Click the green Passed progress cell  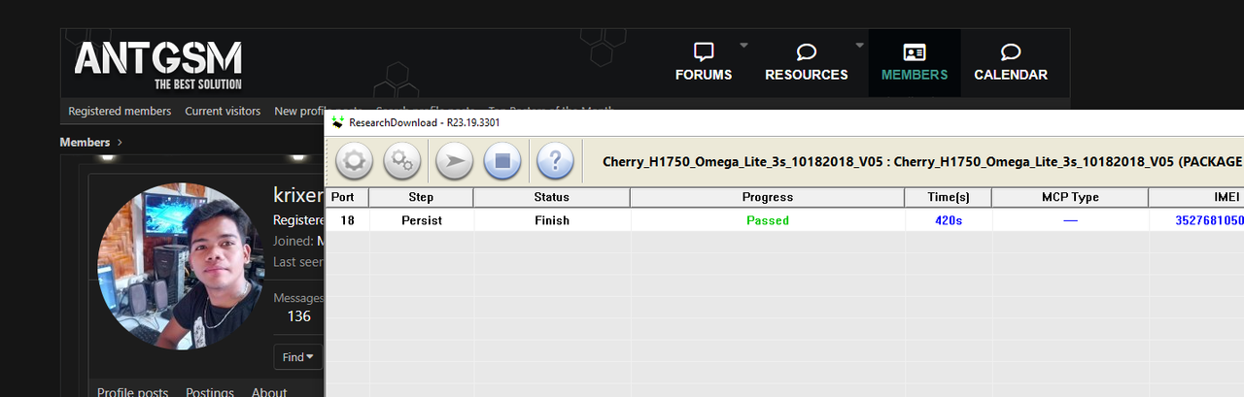767,220
